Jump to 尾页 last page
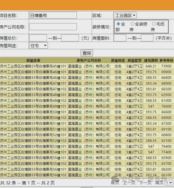This screenshot has width=174, height=188. click(159, 182)
